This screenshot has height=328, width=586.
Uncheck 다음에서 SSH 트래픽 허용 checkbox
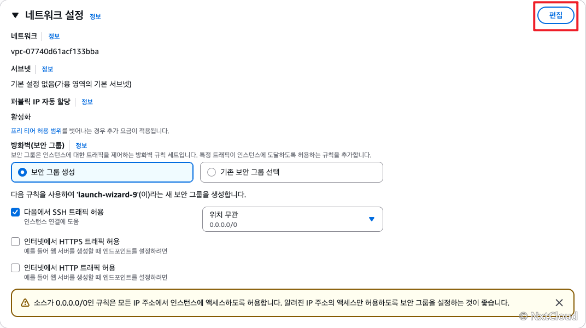click(x=15, y=212)
